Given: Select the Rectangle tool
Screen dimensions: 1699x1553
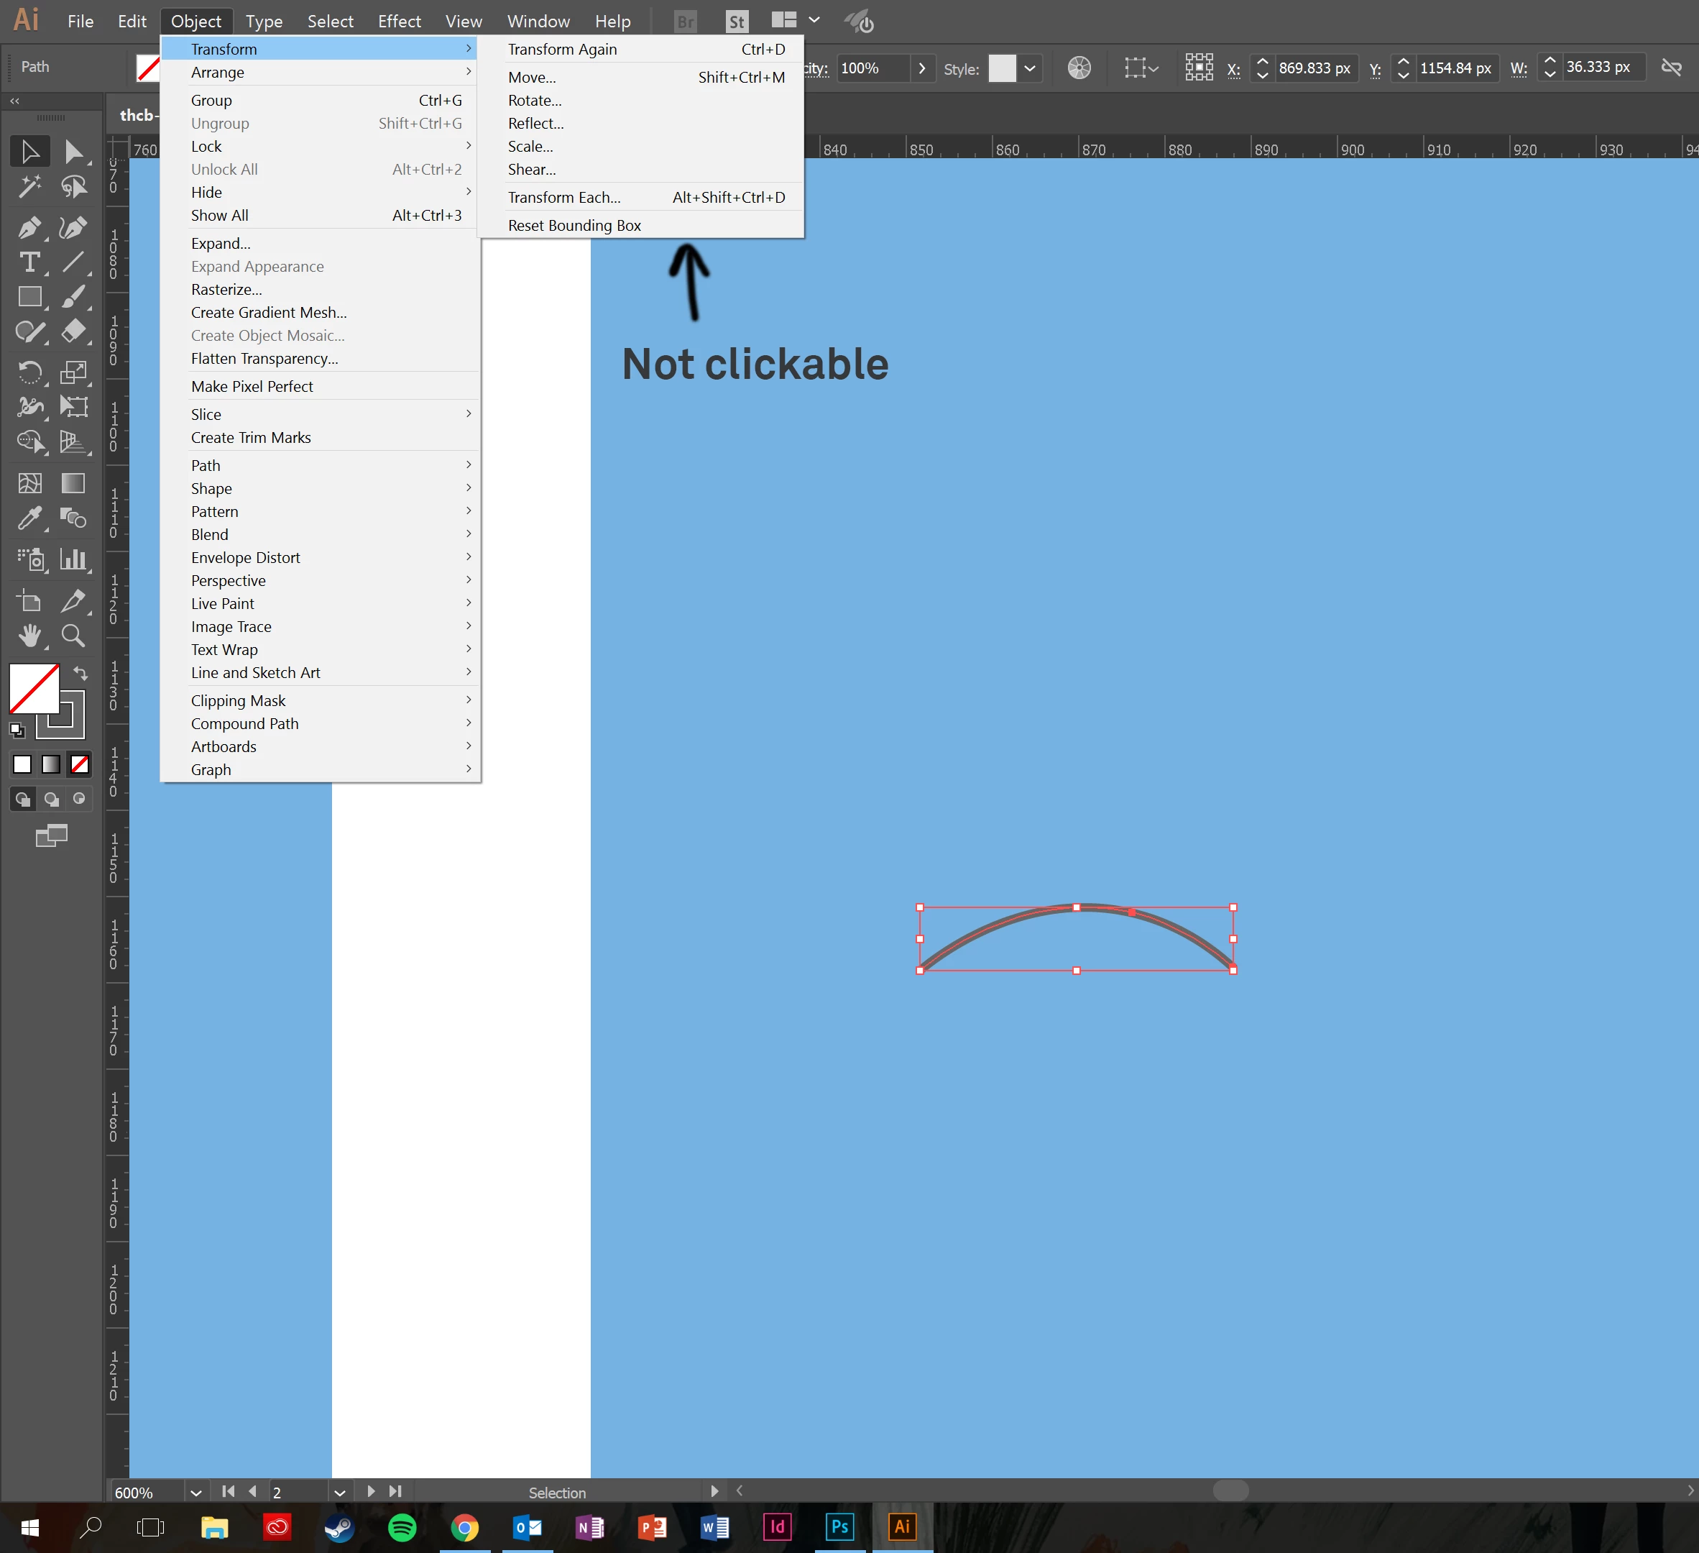Looking at the screenshot, I should (x=29, y=297).
